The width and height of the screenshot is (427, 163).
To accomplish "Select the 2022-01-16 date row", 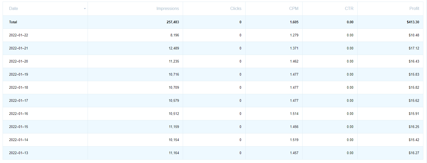I will tap(19, 114).
